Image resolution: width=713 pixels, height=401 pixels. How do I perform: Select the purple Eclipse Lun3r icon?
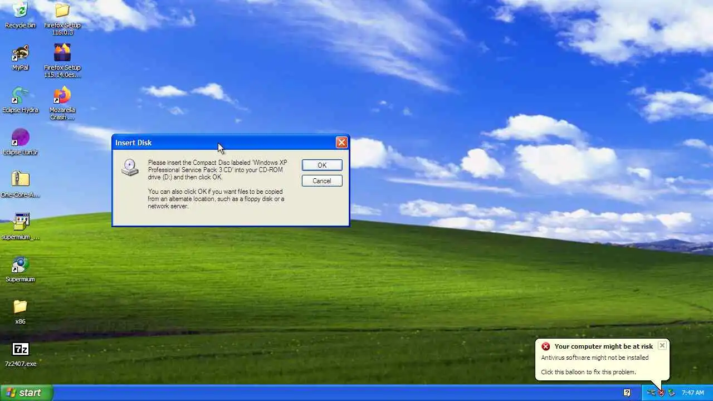coord(20,138)
